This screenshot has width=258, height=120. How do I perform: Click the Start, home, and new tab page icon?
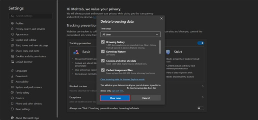click(x=12, y=45)
